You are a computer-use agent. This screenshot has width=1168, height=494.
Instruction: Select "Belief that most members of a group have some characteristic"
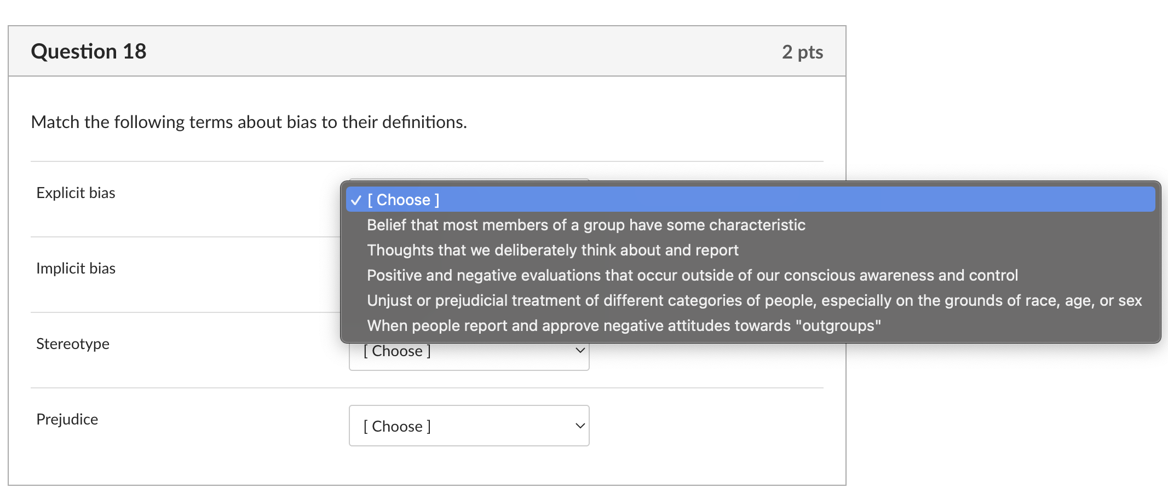pos(586,225)
